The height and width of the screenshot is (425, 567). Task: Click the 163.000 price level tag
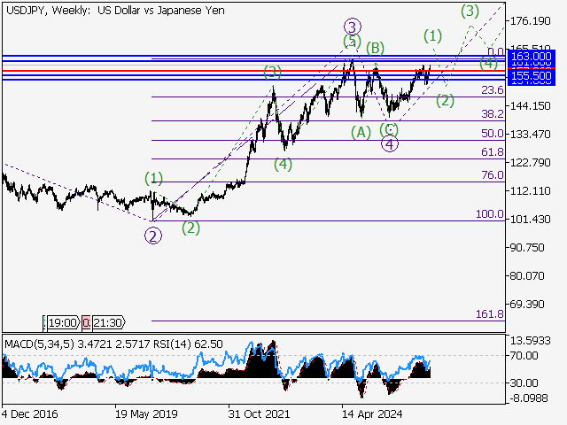pos(531,56)
